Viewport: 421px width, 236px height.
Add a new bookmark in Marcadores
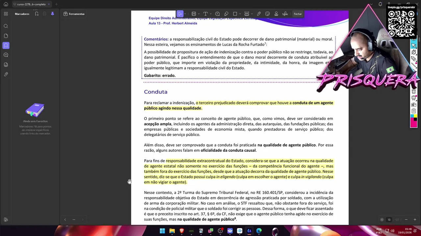36,14
